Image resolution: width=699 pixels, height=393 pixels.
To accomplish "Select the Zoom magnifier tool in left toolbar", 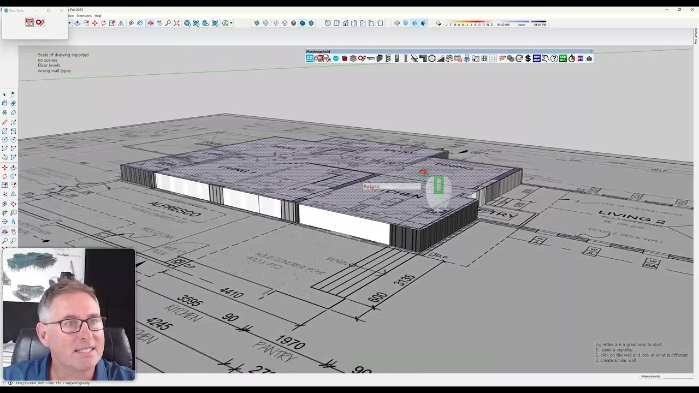I will click(x=4, y=240).
